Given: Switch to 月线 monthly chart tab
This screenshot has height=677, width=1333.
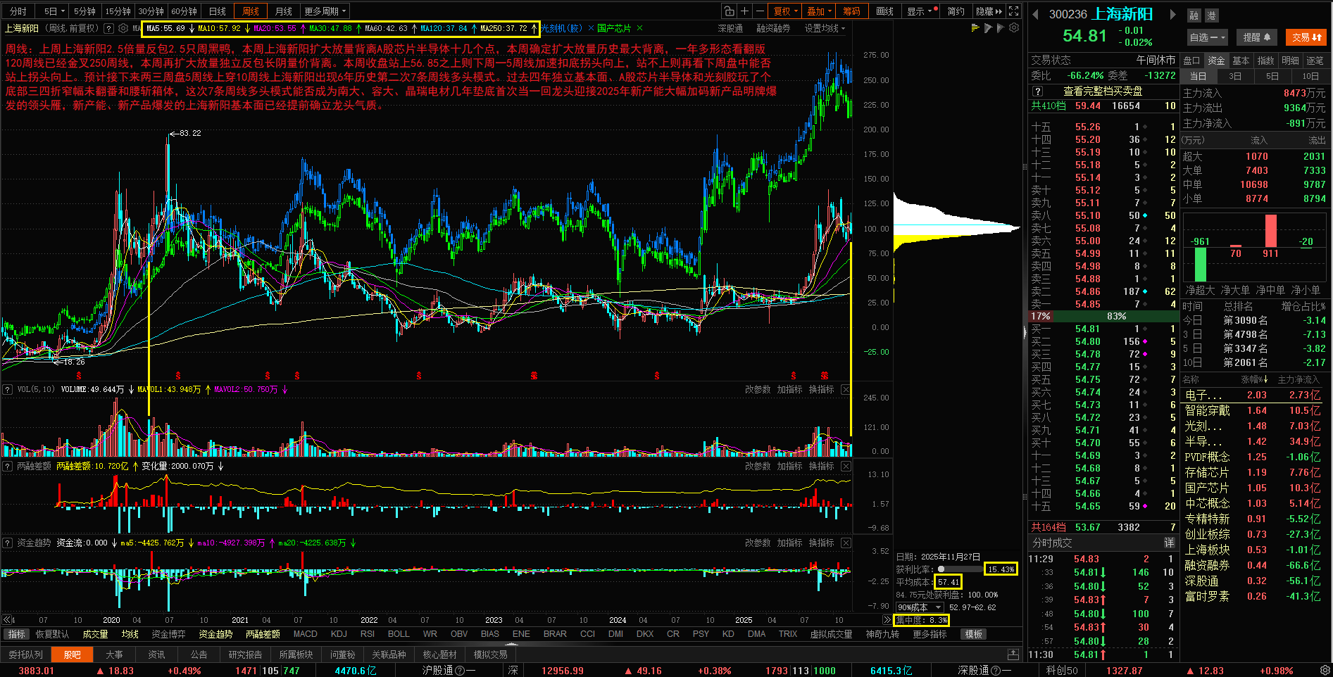Looking at the screenshot, I should (284, 11).
